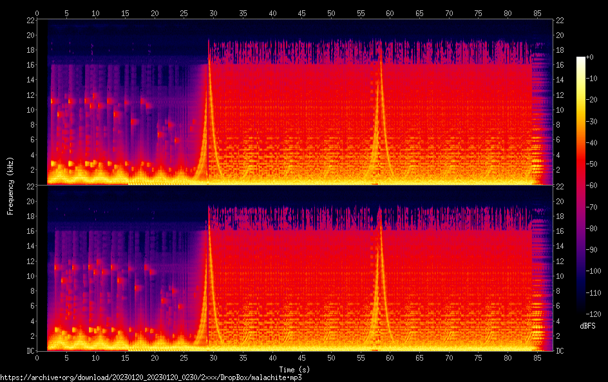Click the 58-second sweep peak in upper channel

tap(380, 45)
